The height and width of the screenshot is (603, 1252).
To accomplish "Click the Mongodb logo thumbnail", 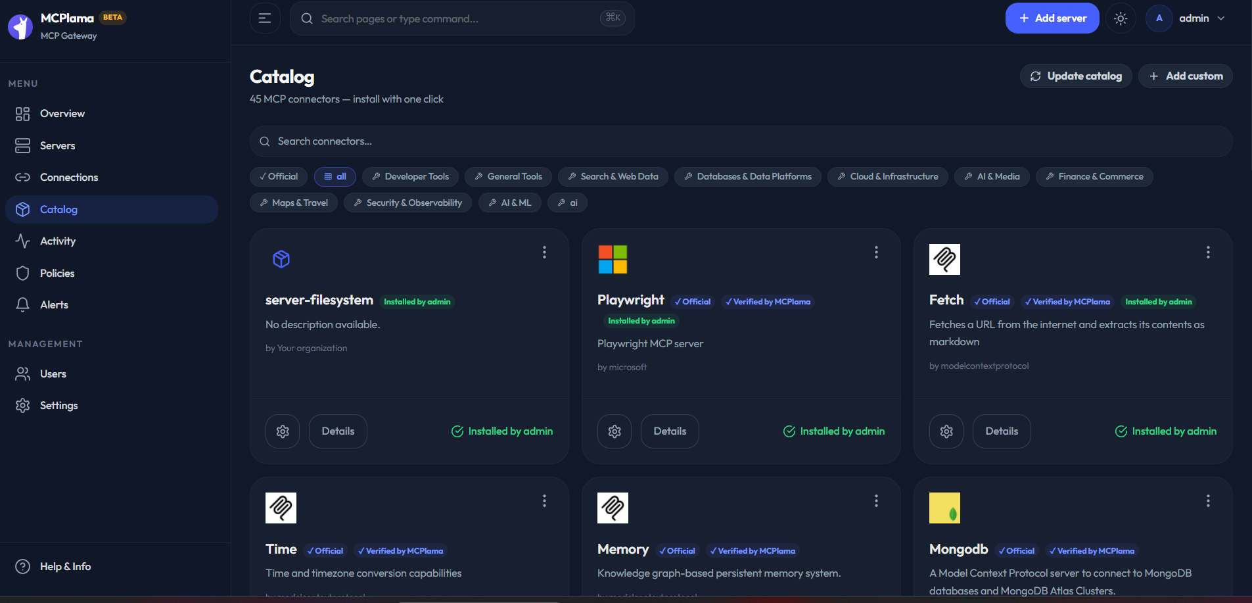I will (944, 508).
